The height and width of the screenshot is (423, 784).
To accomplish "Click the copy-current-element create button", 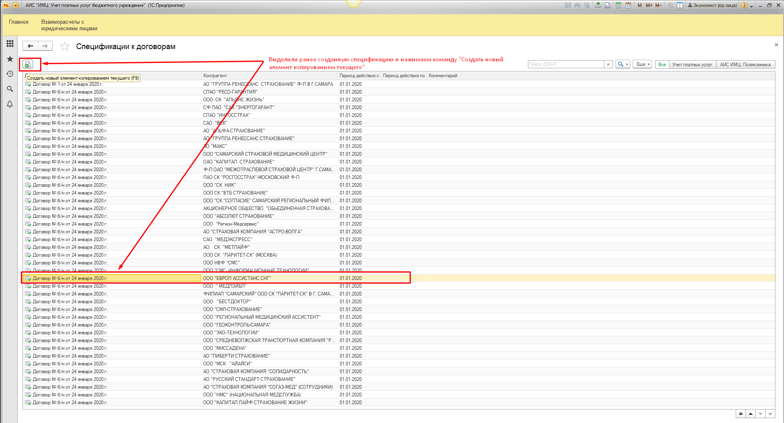I will pos(27,64).
